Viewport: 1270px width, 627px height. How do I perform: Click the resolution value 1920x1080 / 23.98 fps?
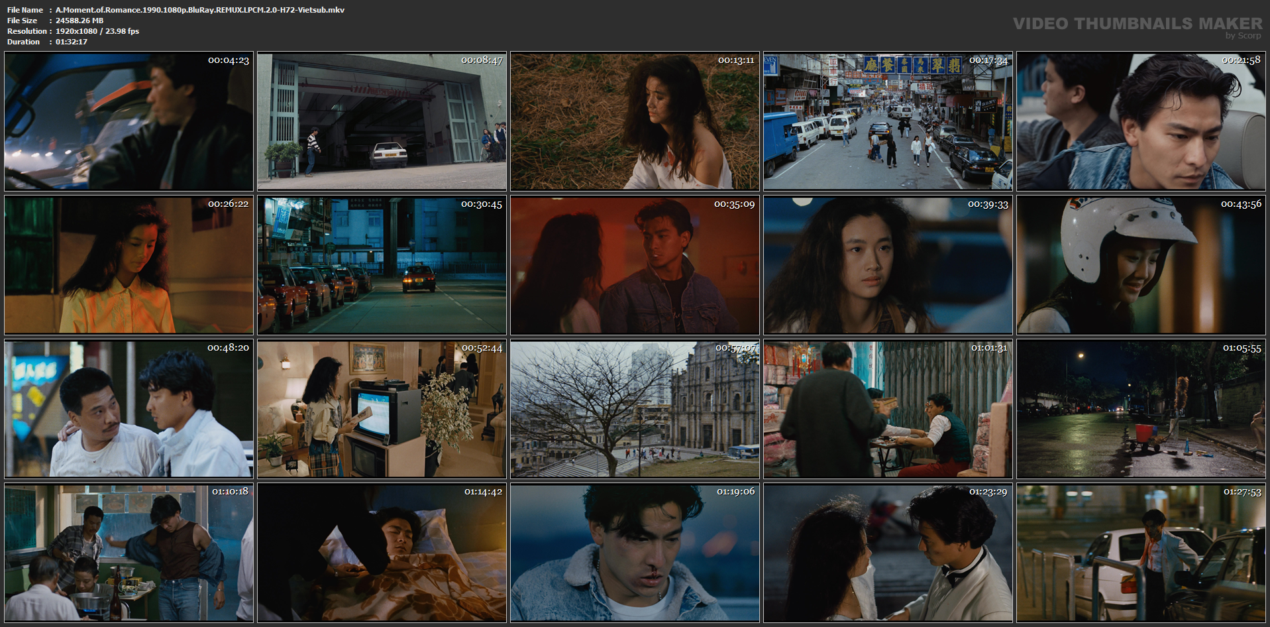pos(97,31)
